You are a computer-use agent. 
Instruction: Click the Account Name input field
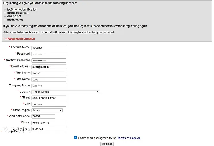[49, 48]
